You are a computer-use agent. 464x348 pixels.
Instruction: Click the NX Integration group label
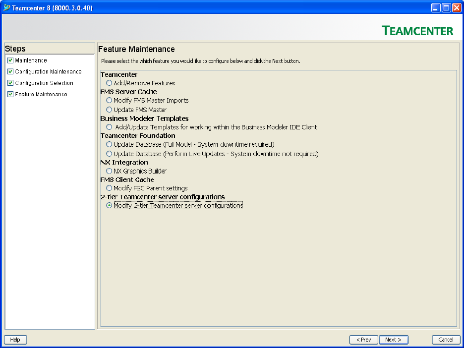124,163
